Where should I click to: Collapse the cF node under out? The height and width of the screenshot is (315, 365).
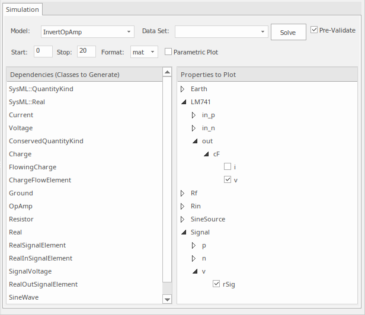(206, 154)
